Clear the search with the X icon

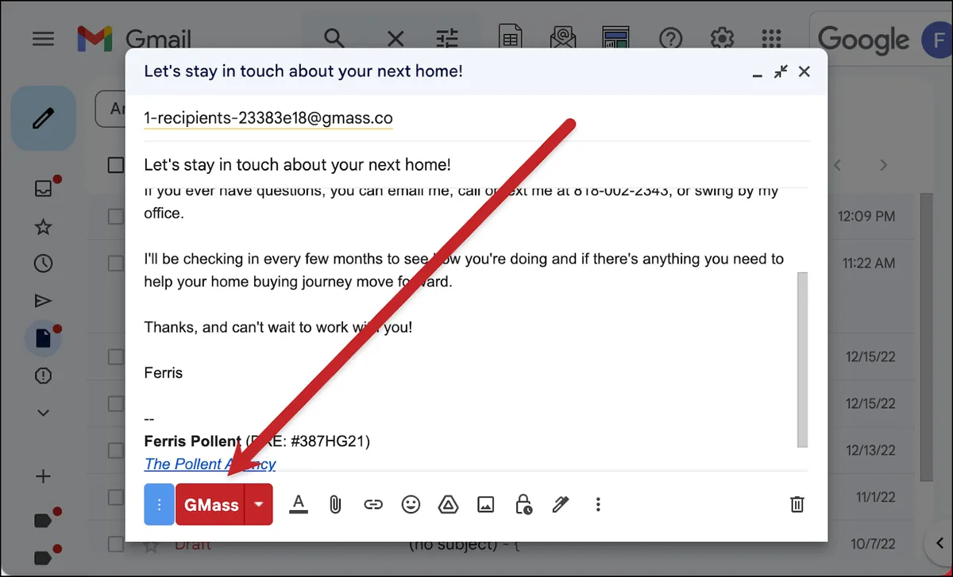(x=395, y=38)
